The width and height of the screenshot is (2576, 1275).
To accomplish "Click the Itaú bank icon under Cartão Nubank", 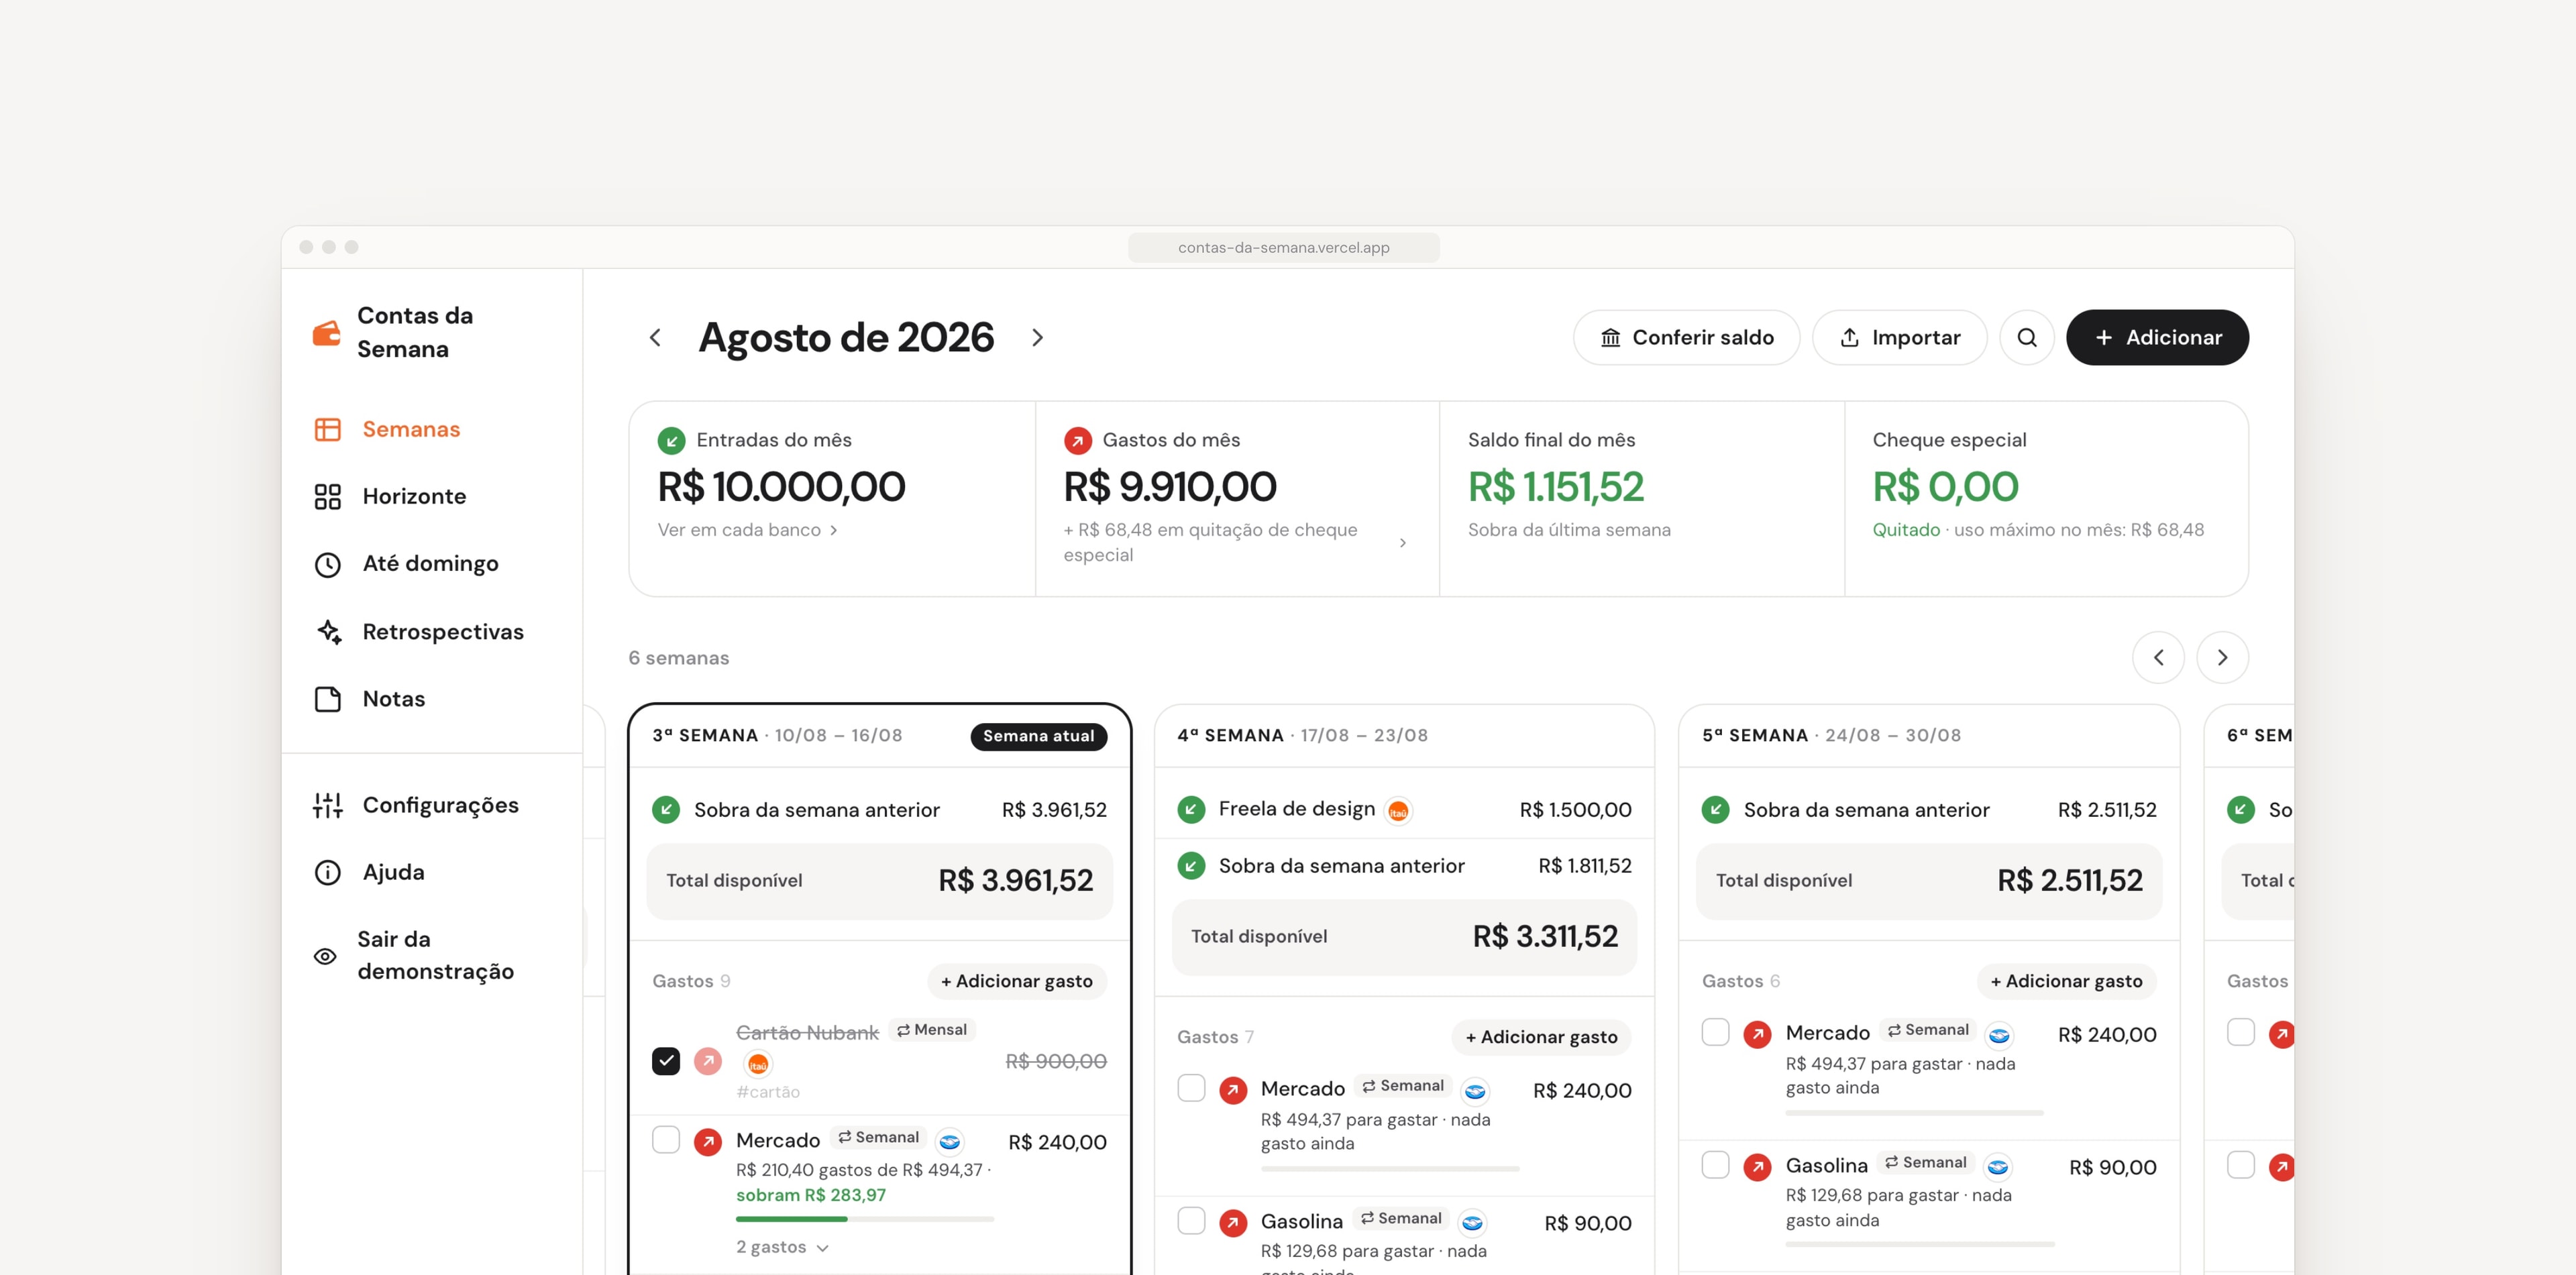I will pyautogui.click(x=758, y=1064).
